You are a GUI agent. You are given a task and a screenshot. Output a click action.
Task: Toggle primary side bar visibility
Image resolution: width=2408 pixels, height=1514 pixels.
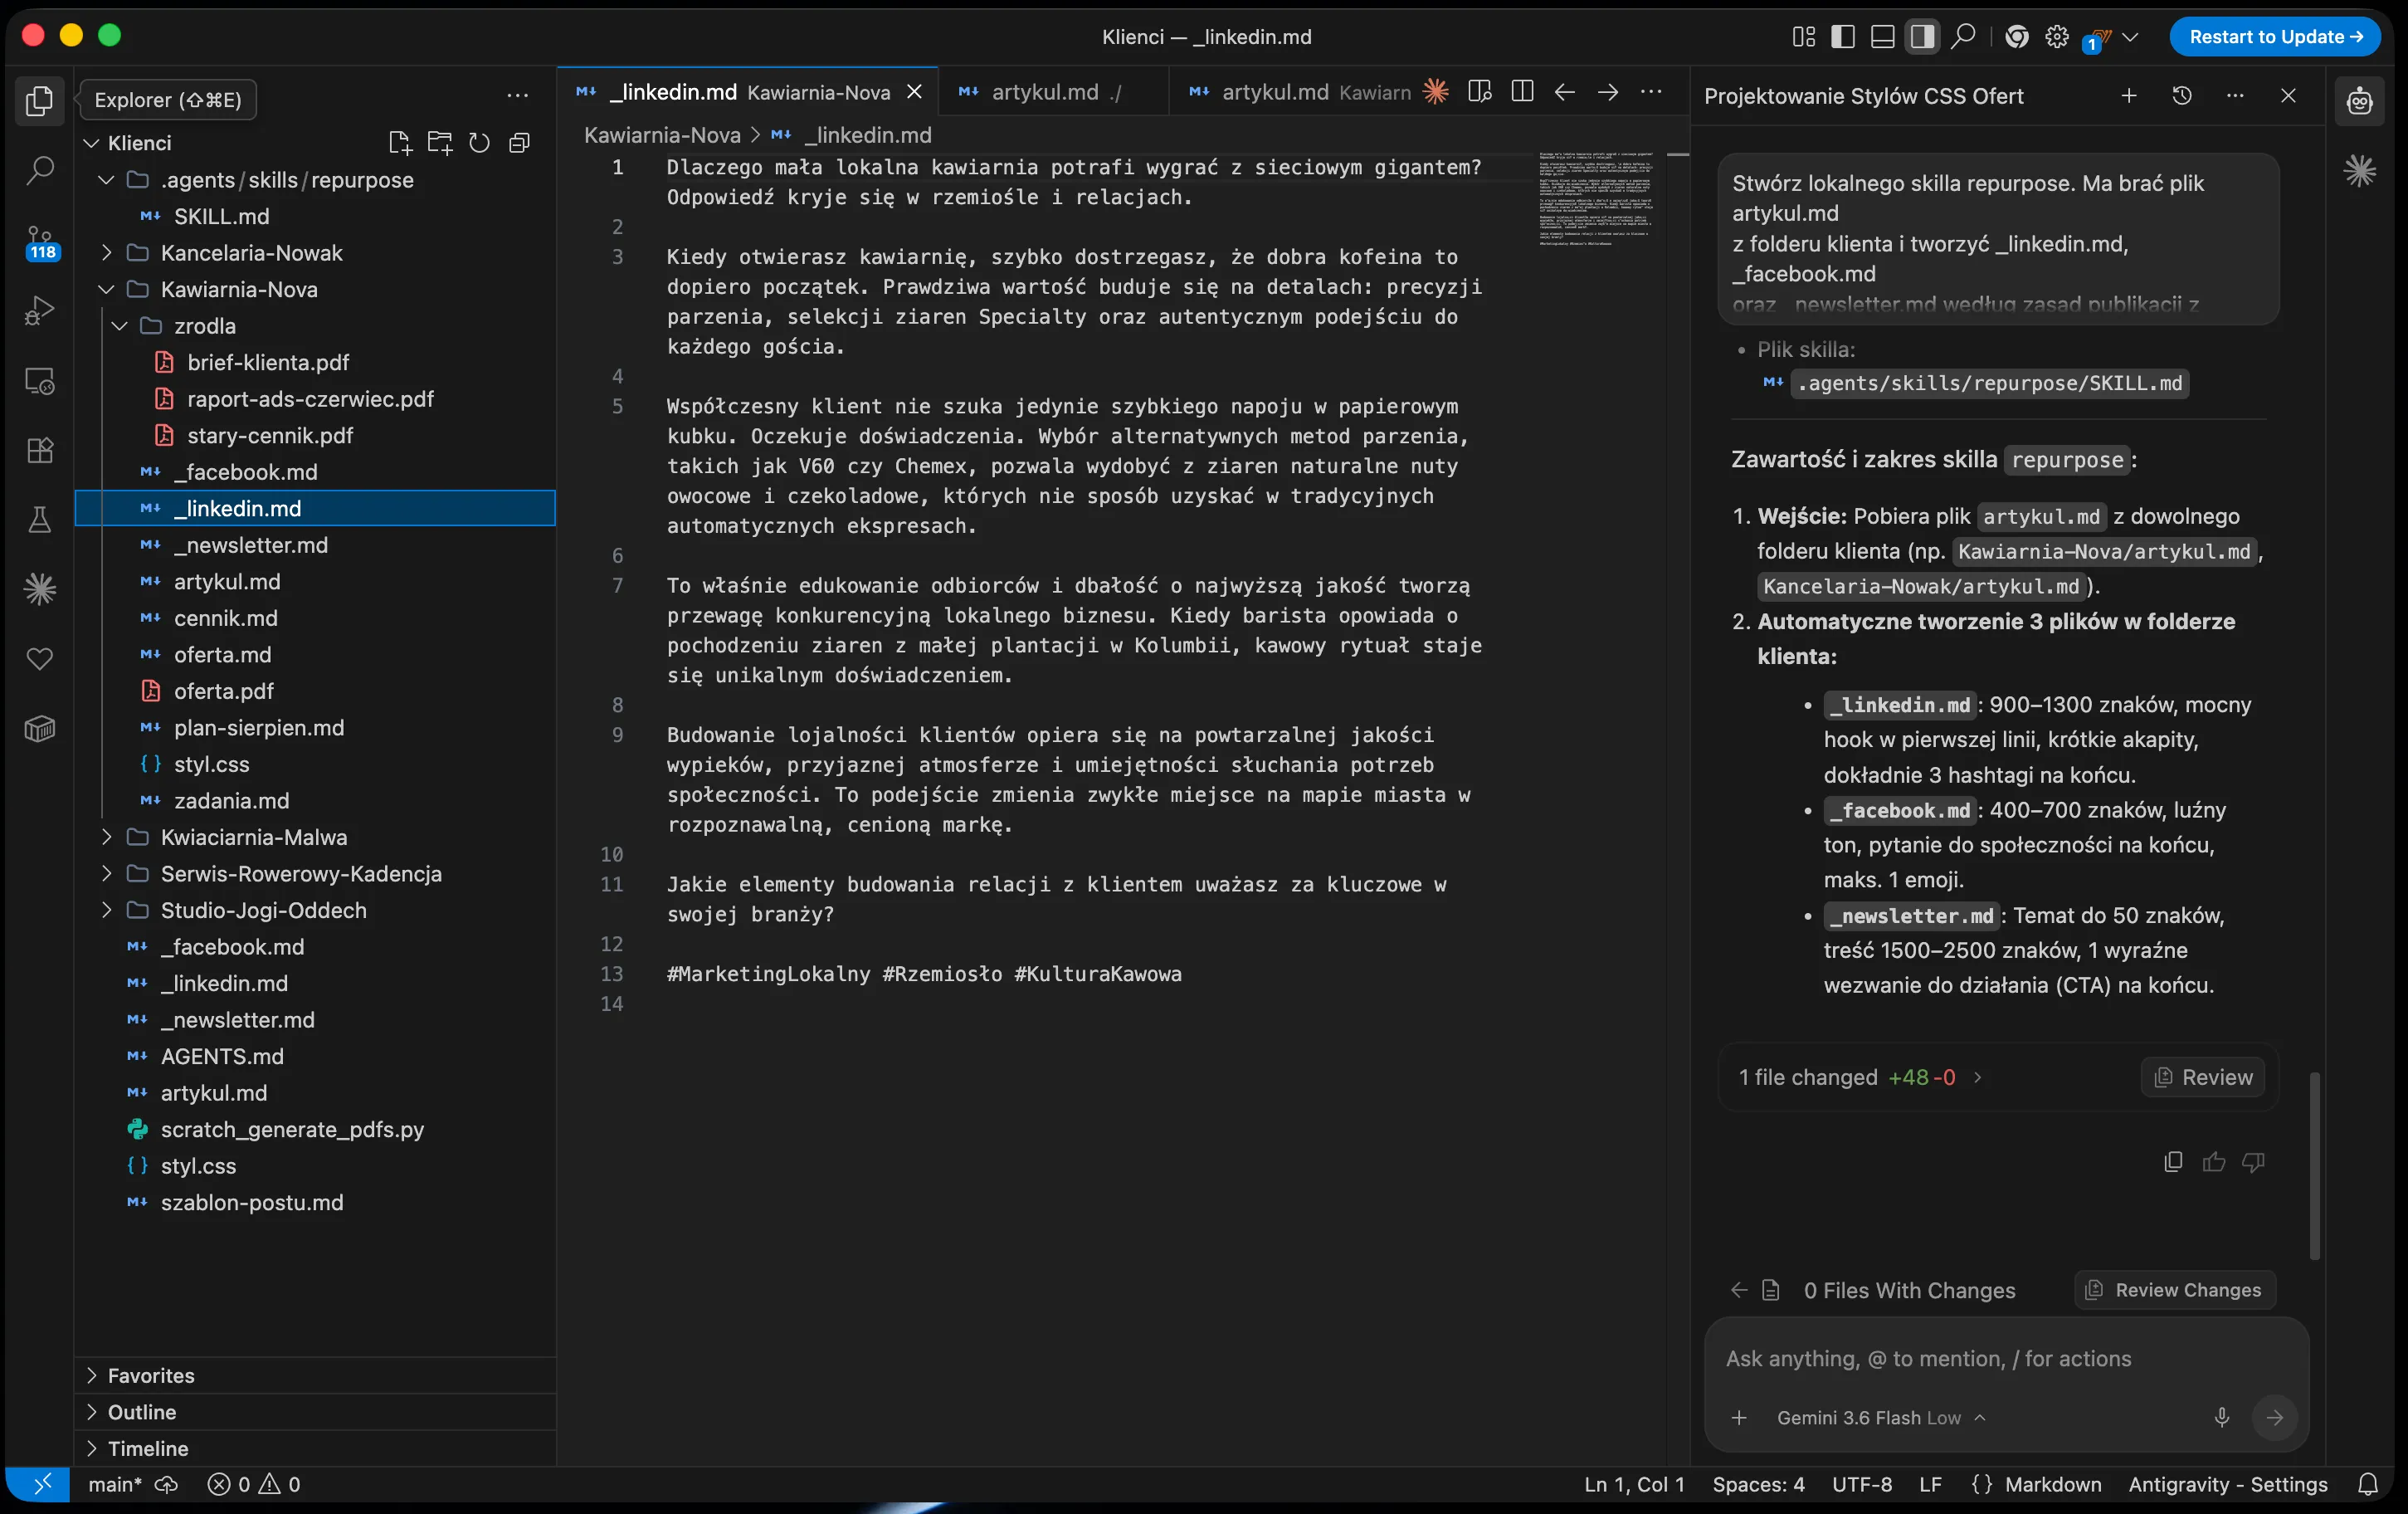pos(1842,37)
